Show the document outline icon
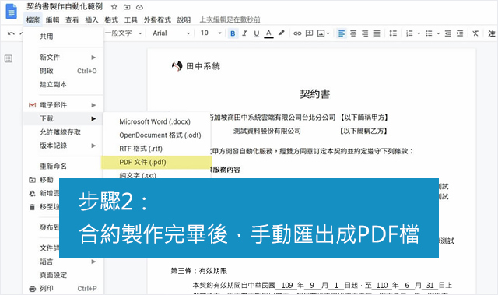The image size is (498, 295). 9,58
